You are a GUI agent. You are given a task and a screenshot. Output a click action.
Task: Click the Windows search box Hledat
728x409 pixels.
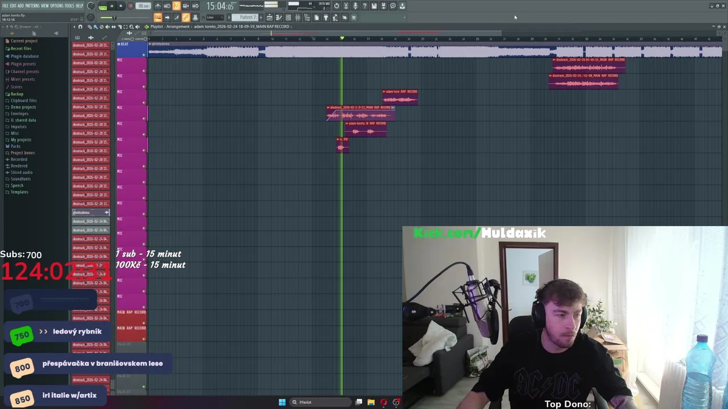click(320, 402)
